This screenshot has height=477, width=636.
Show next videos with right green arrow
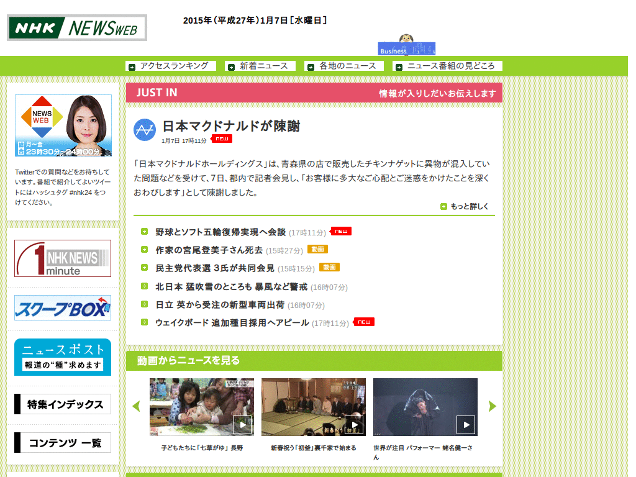493,406
